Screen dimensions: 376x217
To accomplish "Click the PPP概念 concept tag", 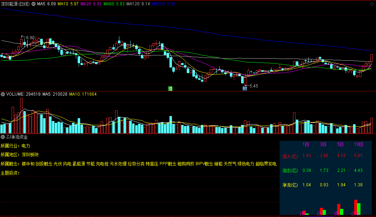I will click(x=168, y=164).
